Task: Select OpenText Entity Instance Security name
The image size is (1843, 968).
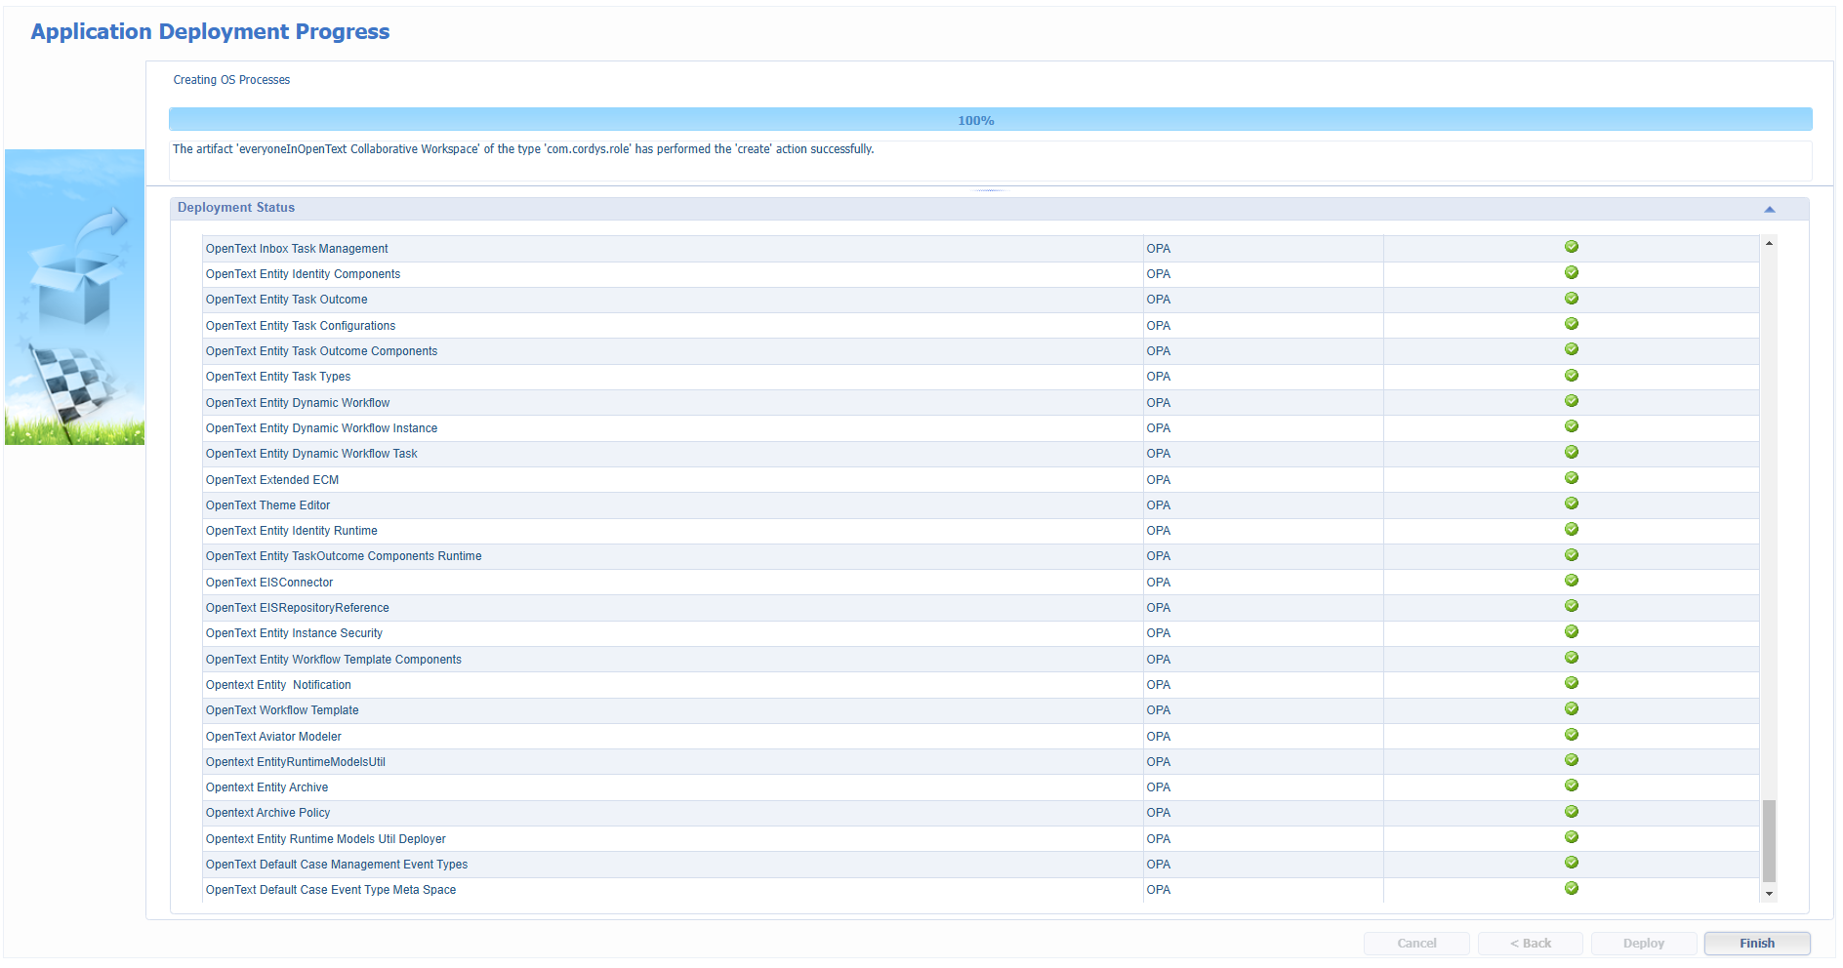Action: point(294,633)
